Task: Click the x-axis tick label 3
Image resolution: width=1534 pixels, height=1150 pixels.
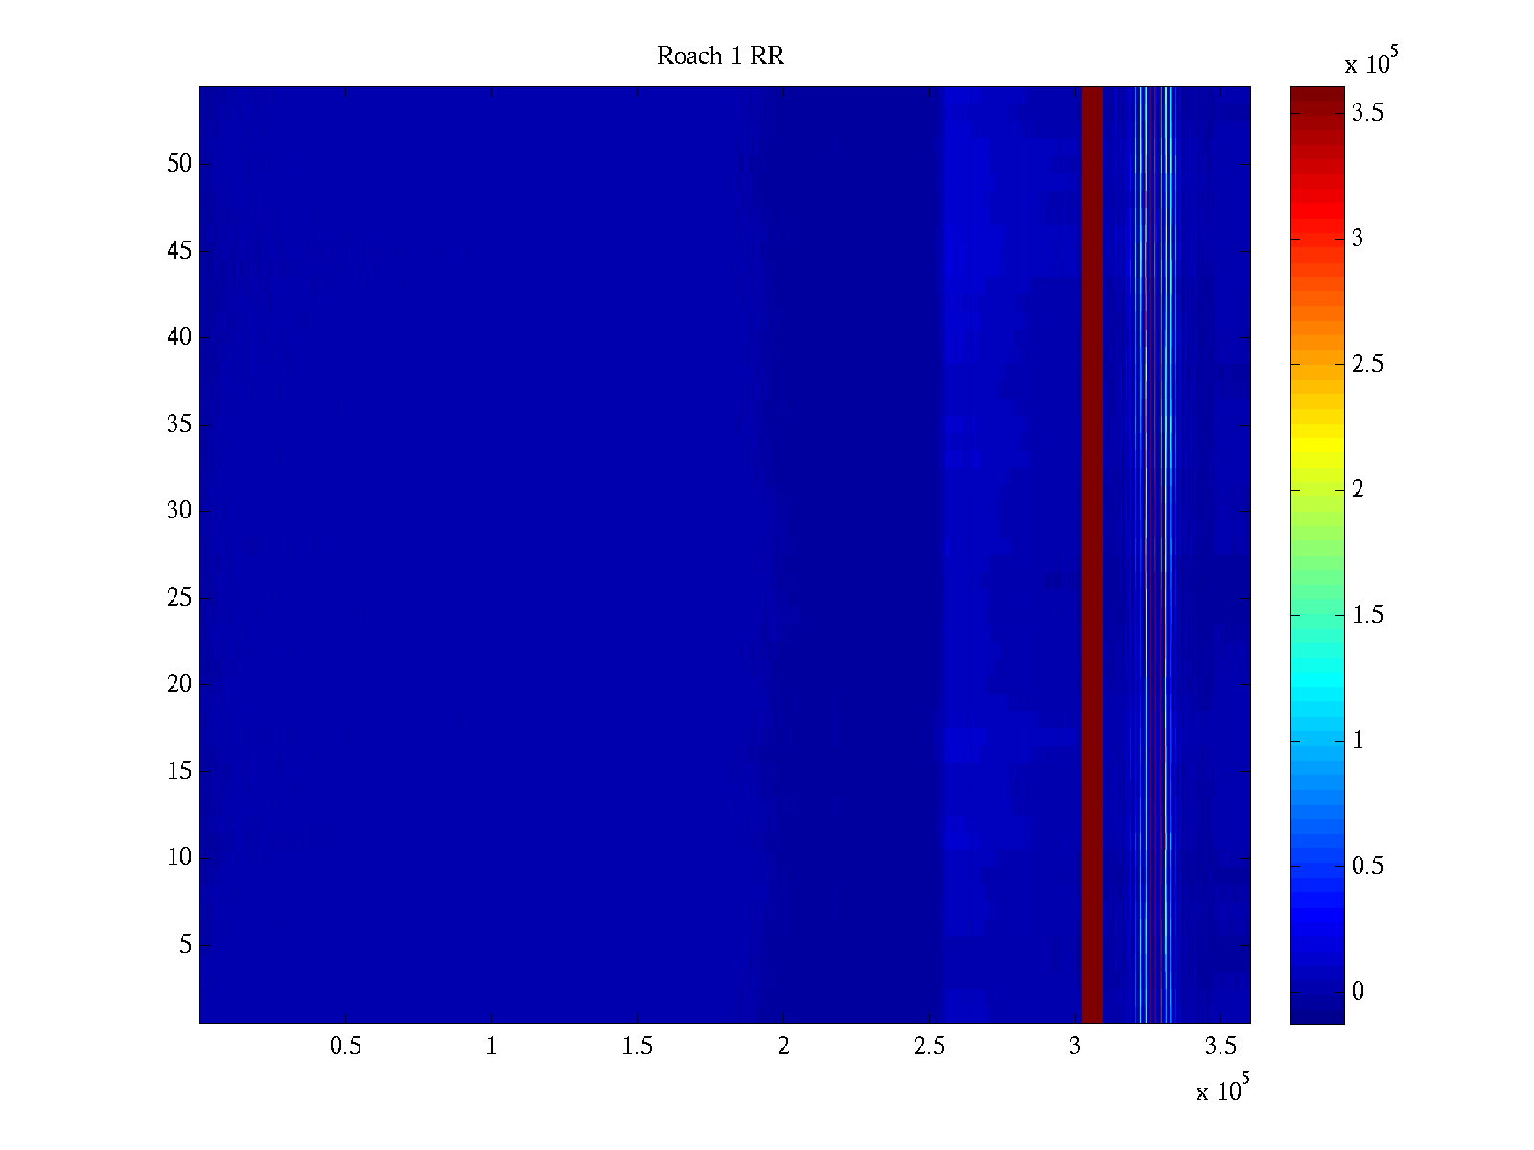Action: (x=1075, y=1046)
